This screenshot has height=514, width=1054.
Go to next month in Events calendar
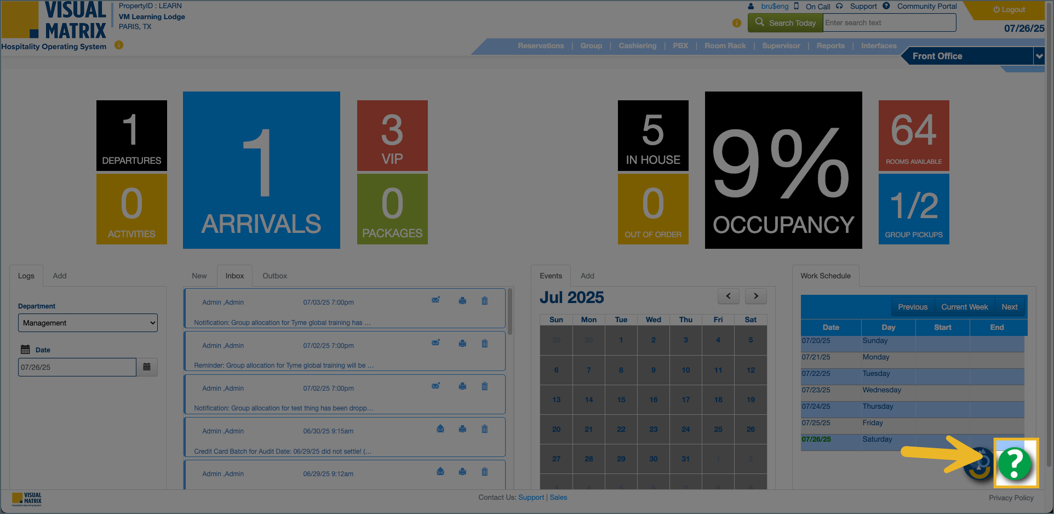click(755, 296)
